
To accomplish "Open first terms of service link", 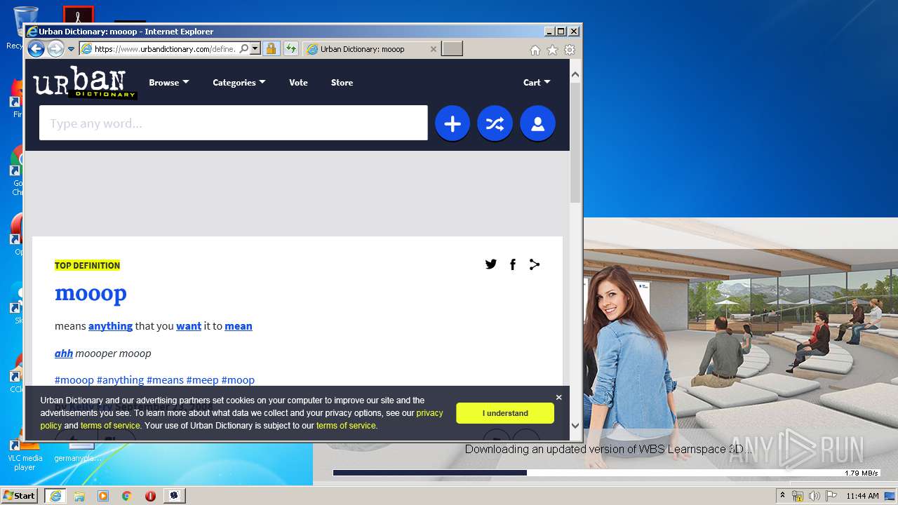I will coord(110,426).
